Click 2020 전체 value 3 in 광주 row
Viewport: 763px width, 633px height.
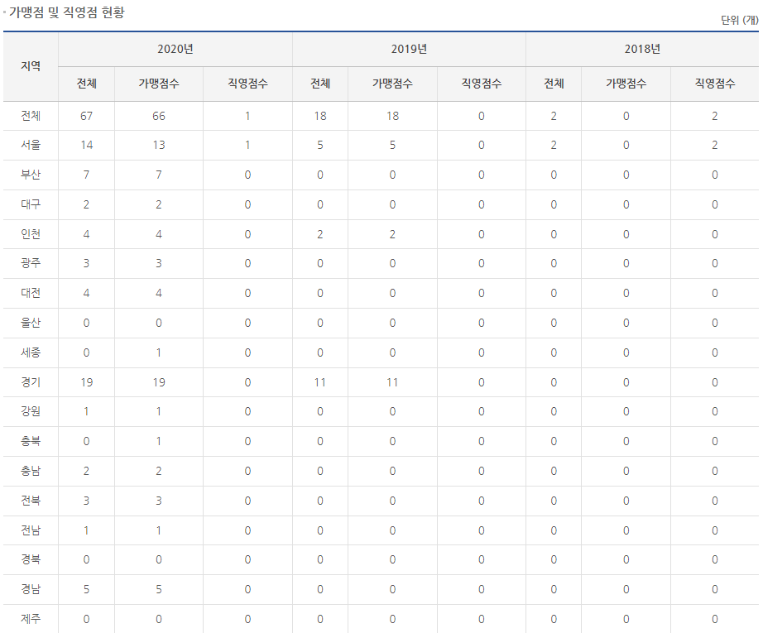point(87,263)
